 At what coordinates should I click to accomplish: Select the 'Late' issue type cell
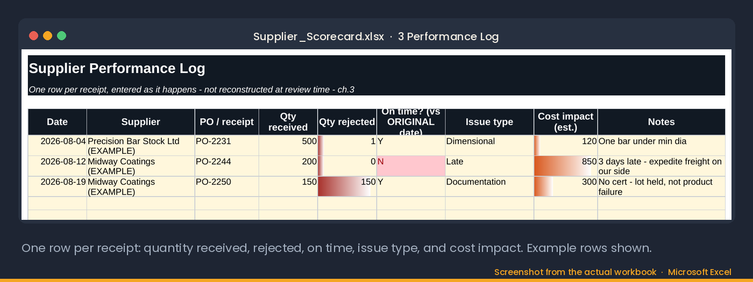click(489, 166)
